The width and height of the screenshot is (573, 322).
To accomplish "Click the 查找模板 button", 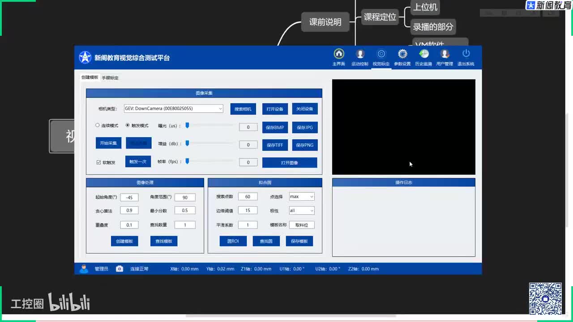I will pos(164,241).
